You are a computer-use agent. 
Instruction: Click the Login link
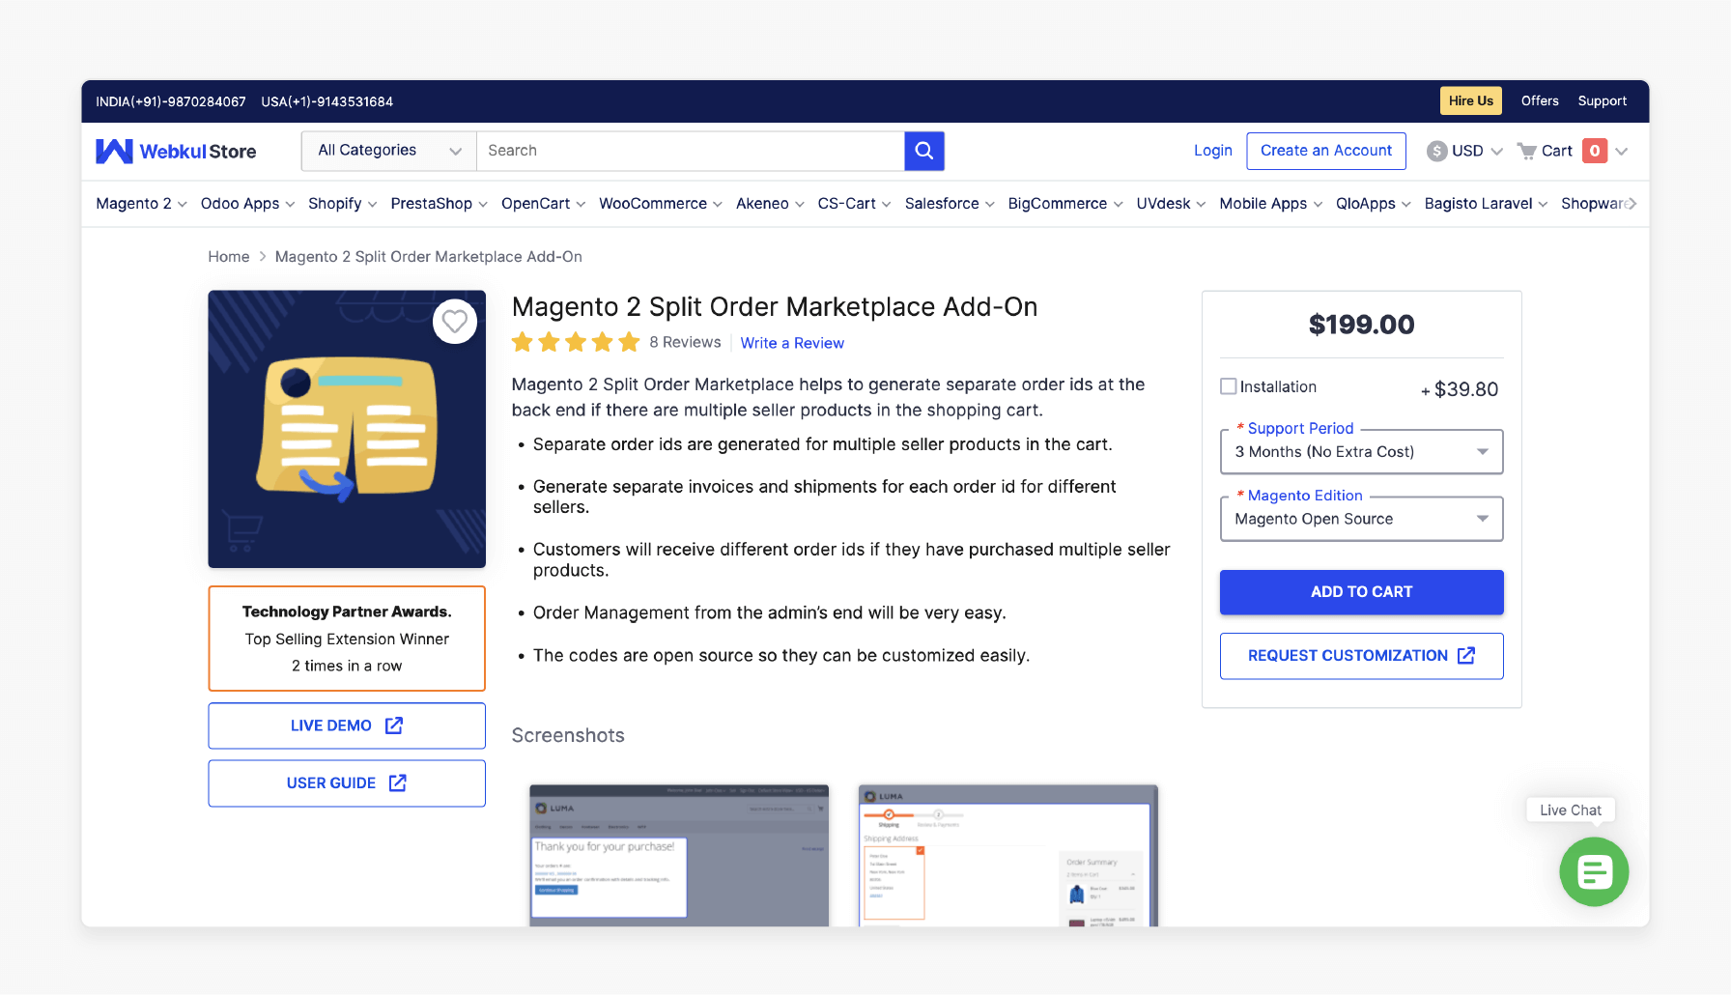click(x=1212, y=151)
